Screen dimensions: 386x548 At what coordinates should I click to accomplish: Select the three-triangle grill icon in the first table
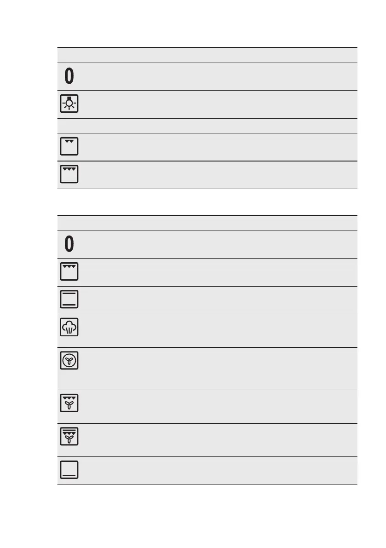(69, 174)
